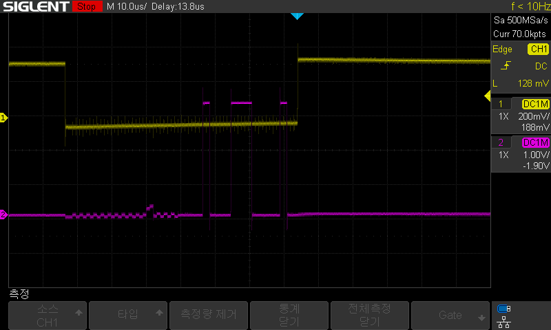The image size is (551, 330).
Task: Click the channel 1 200mV/ scale value
Action: [533, 116]
